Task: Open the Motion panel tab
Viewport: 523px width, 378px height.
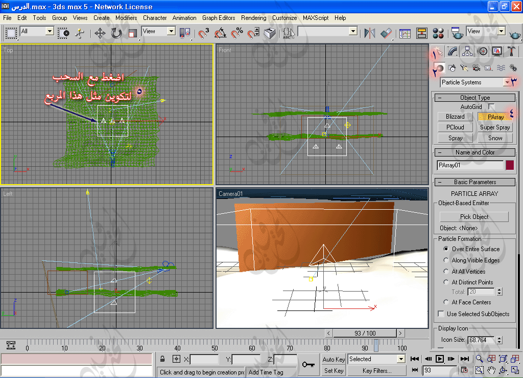Action: [x=482, y=51]
